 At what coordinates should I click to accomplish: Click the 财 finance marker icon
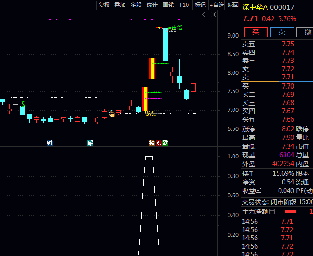pos(50,143)
